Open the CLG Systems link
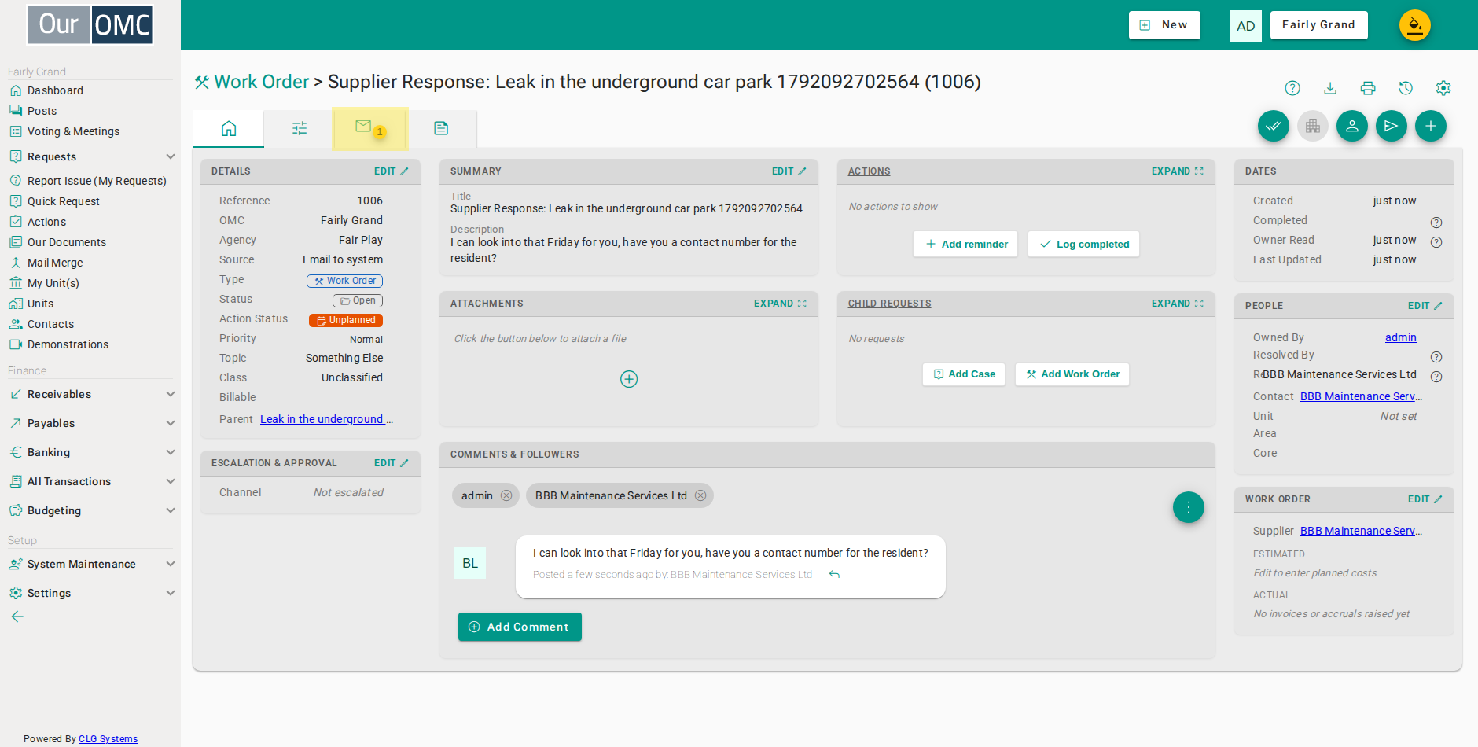 tap(108, 739)
